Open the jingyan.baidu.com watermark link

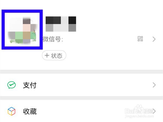pyautogui.click(x=139, y=116)
